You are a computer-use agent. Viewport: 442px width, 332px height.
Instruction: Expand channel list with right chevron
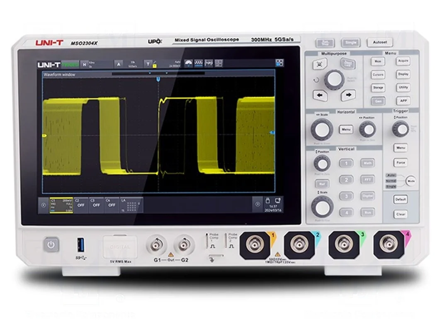[257, 204]
